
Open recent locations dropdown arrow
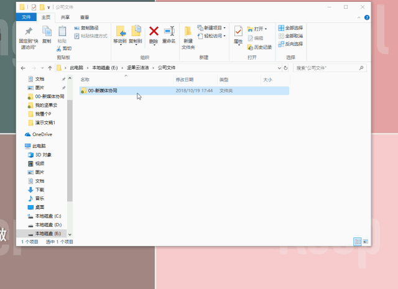42,68
